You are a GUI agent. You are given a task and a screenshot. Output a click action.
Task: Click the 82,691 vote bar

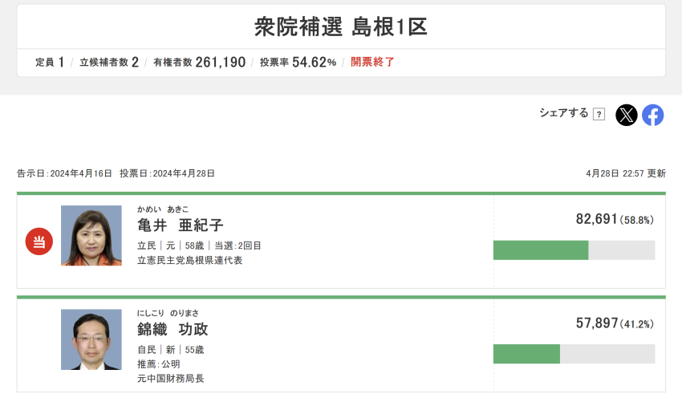[574, 250]
